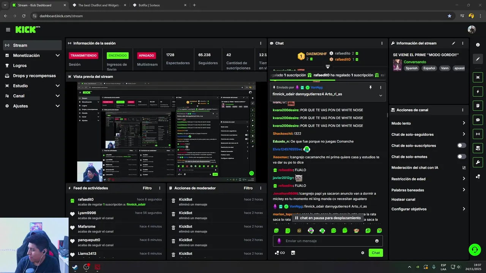
Task: Click the wrench icon in right sidebar
Action: click(478, 162)
